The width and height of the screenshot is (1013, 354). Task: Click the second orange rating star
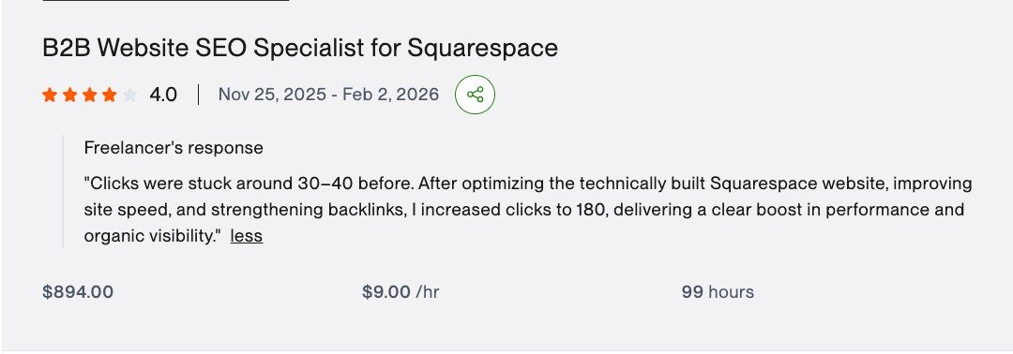(x=69, y=96)
